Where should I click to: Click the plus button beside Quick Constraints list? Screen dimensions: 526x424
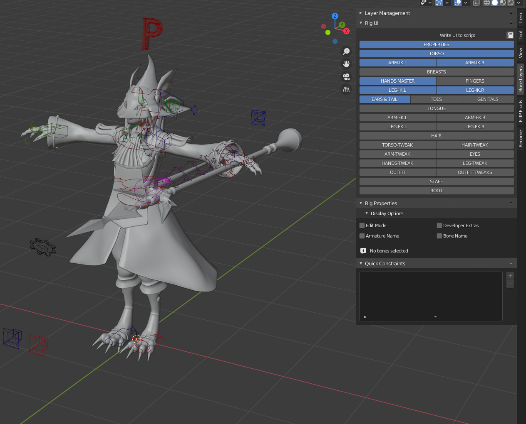pos(510,276)
